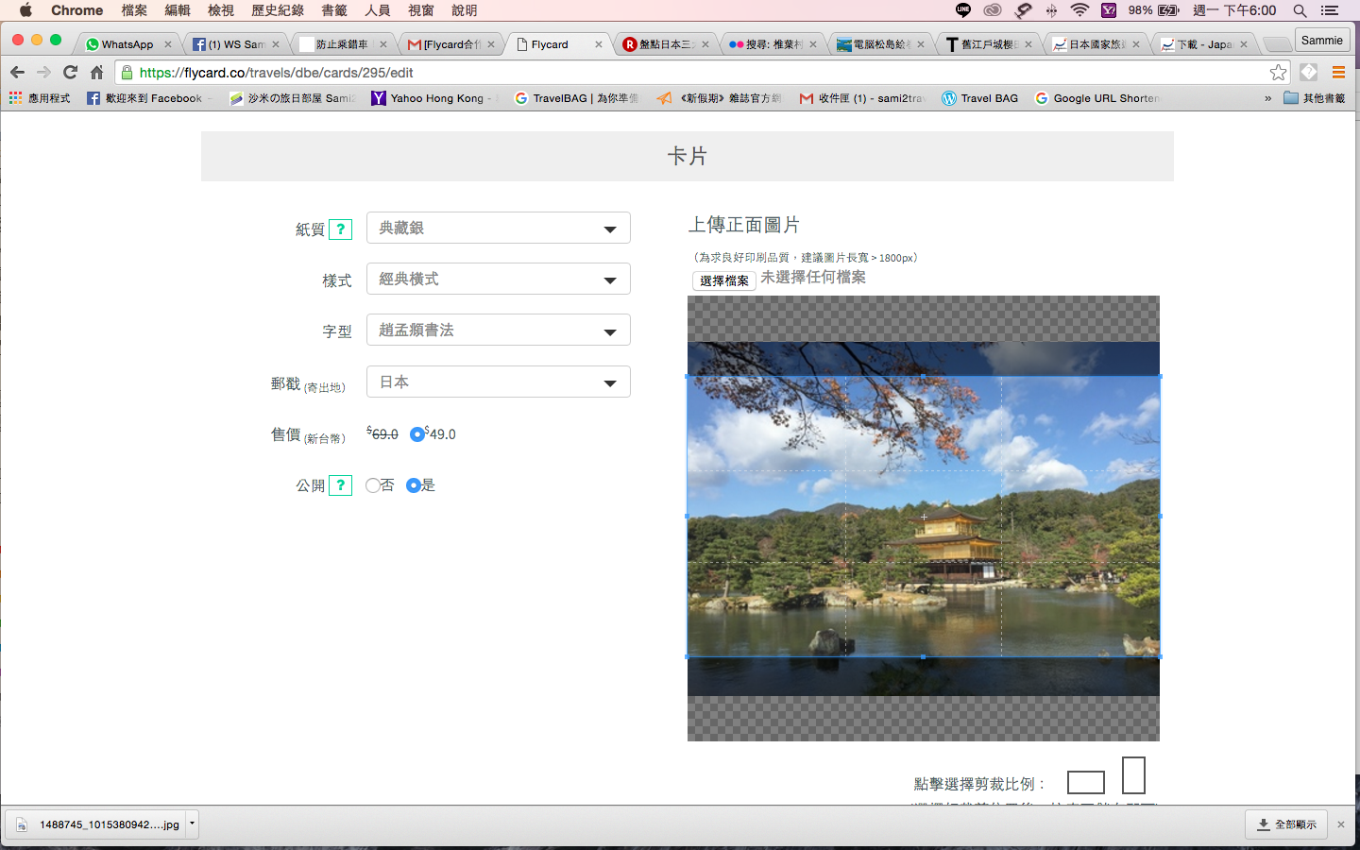Reload the page in Chrome

70,73
